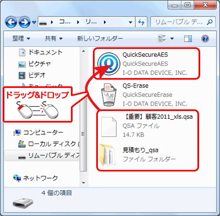The height and width of the screenshot is (216, 220).
Task: Open ビデオ in the navigation pane
Action: (x=37, y=75)
